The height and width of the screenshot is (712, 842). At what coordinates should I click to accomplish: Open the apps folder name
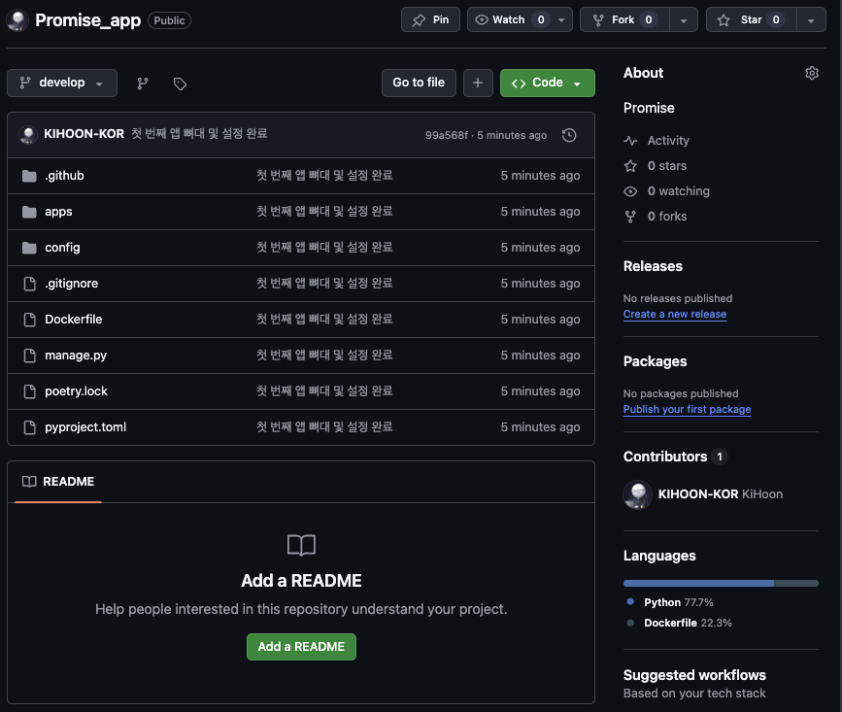pos(58,212)
